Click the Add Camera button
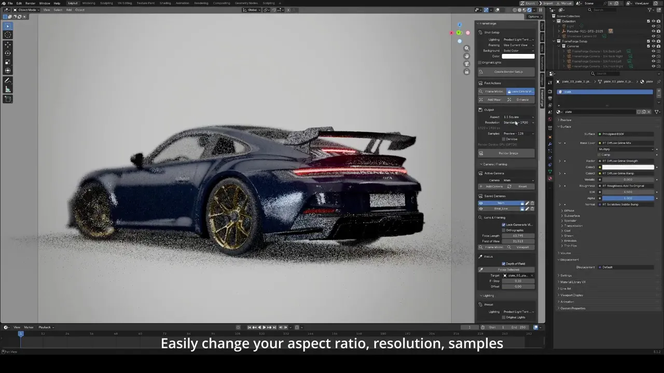This screenshot has height=373, width=664. 492,187
